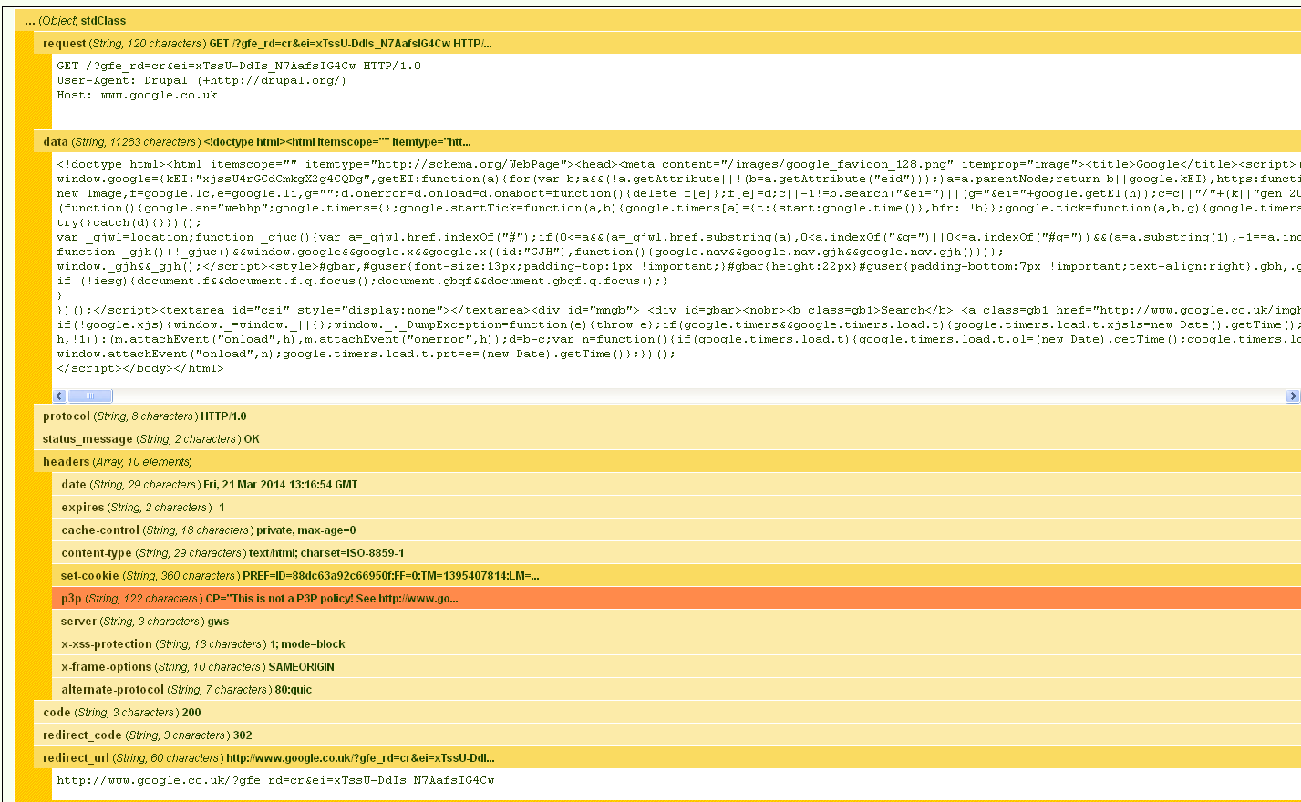Viewport: 1301px width, 802px height.
Task: Click the horizontal scrollbar thumb
Action: tap(89, 396)
